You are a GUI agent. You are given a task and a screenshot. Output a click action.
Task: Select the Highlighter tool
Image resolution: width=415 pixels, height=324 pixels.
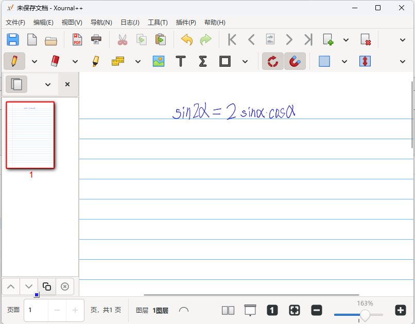tap(95, 61)
